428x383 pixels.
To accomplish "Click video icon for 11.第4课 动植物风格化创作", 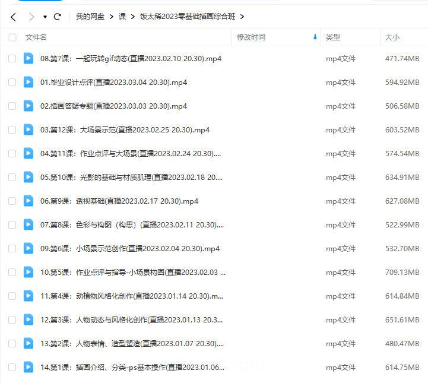I will 28,296.
